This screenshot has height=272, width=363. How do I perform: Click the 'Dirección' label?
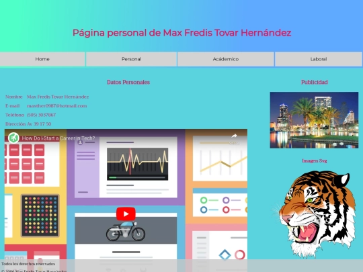pos(15,124)
